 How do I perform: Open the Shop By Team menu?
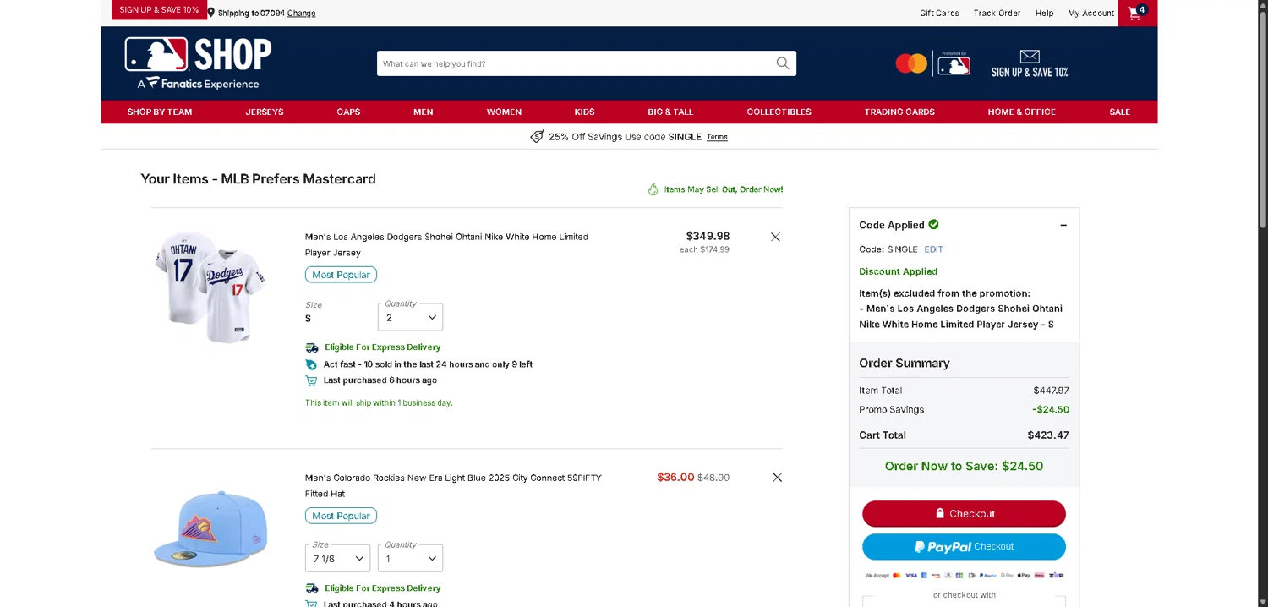pos(160,112)
